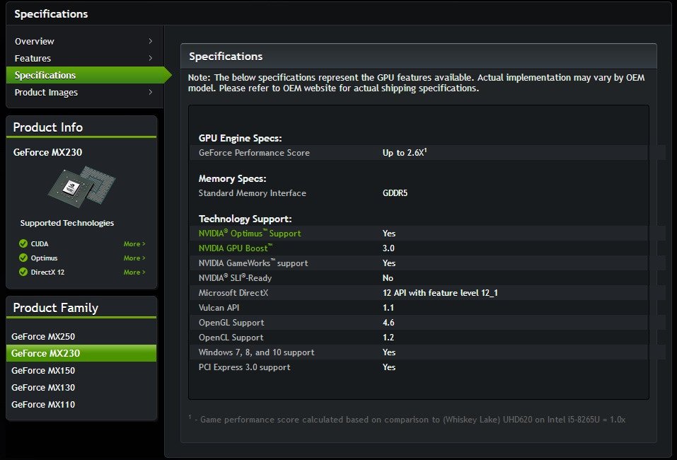Viewport: 677px width, 460px height.
Task: Open the Overview section
Action: 35,41
